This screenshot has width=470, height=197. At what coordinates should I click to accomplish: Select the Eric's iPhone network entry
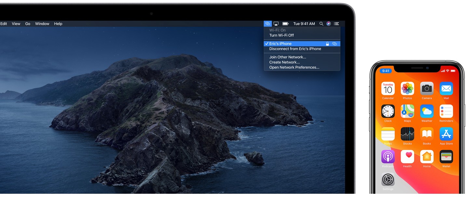302,43
